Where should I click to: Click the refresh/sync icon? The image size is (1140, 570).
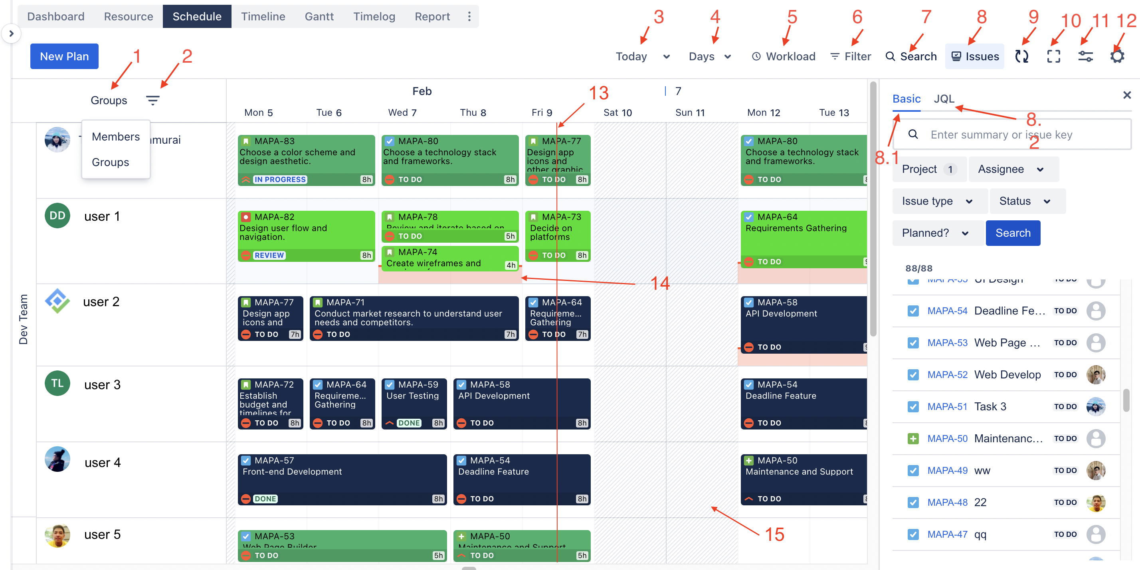1023,56
